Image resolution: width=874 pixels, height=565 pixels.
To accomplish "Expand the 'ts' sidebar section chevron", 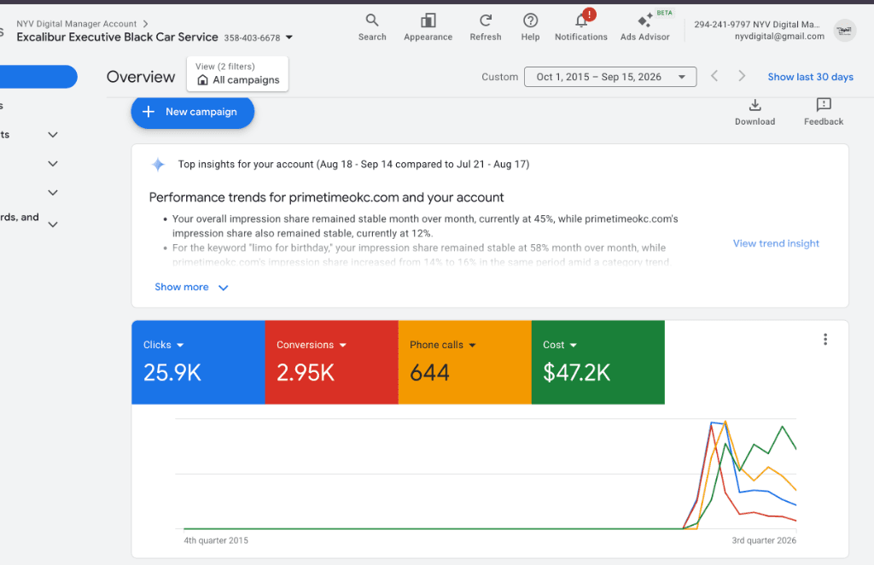I will (x=53, y=135).
